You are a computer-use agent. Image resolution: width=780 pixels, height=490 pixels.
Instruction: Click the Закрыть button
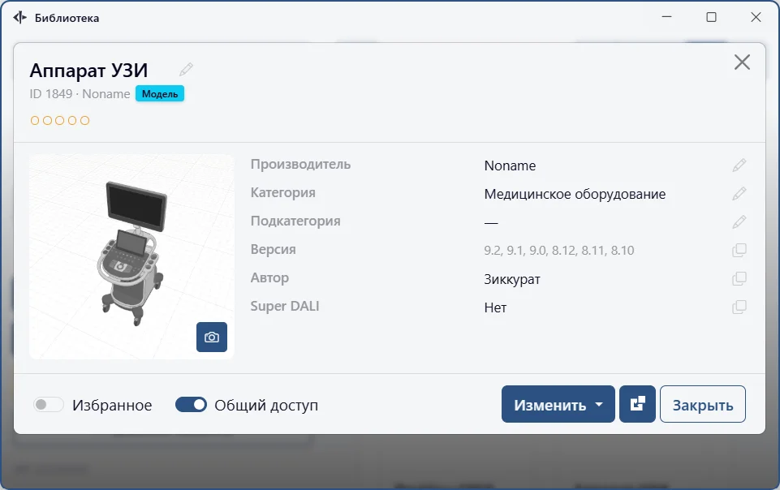pyautogui.click(x=702, y=404)
